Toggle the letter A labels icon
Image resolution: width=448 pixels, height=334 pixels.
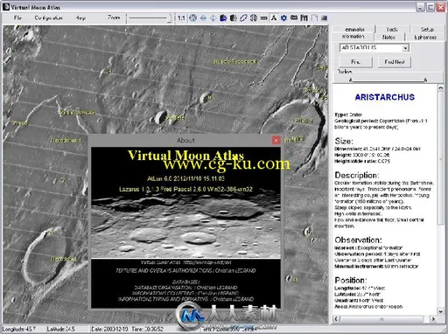pyautogui.click(x=274, y=18)
